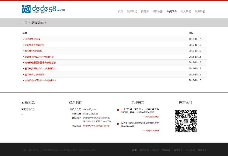Open 首页 in the top navigation

(x=120, y=12)
